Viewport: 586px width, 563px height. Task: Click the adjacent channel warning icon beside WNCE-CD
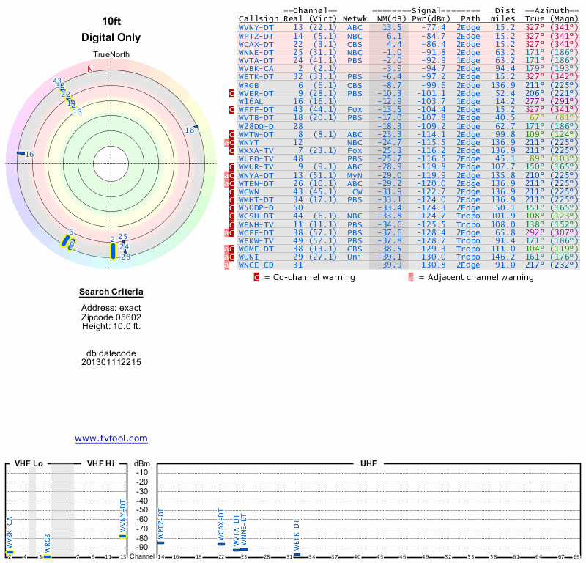[x=226, y=265]
